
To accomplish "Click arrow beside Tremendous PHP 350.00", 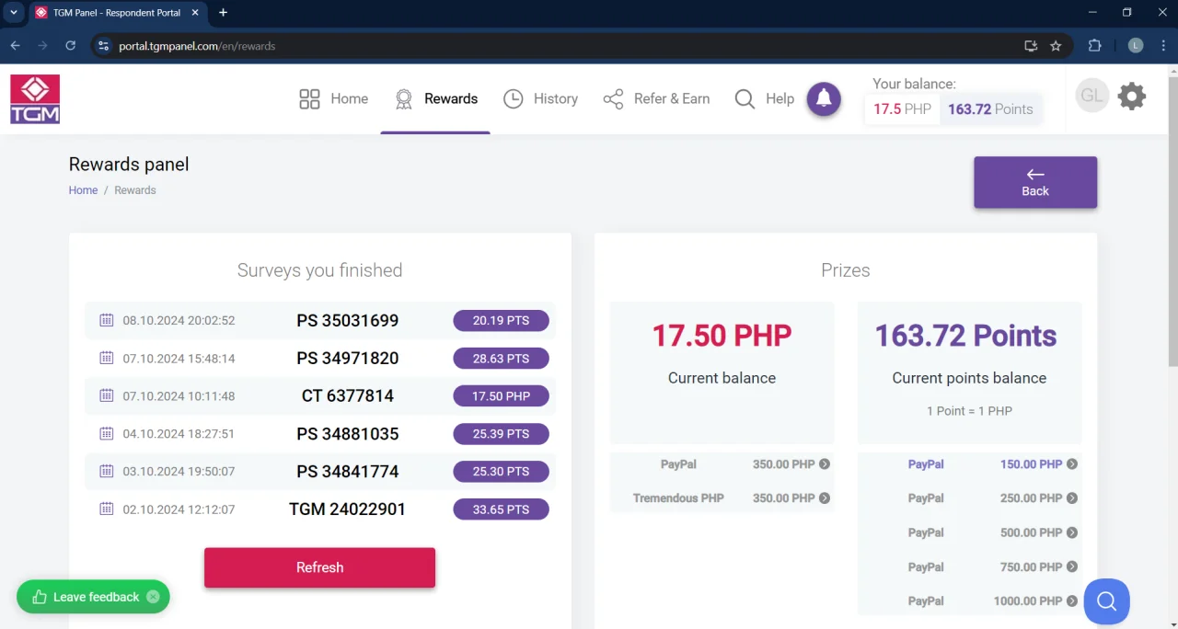I will [825, 498].
